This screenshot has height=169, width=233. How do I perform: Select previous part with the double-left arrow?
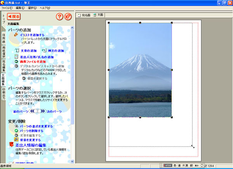33,111
